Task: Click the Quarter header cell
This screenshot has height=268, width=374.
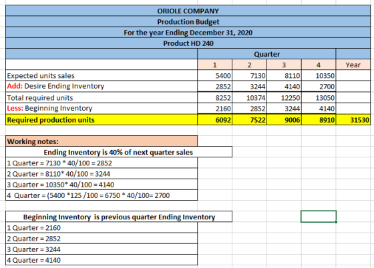Action: (266, 54)
